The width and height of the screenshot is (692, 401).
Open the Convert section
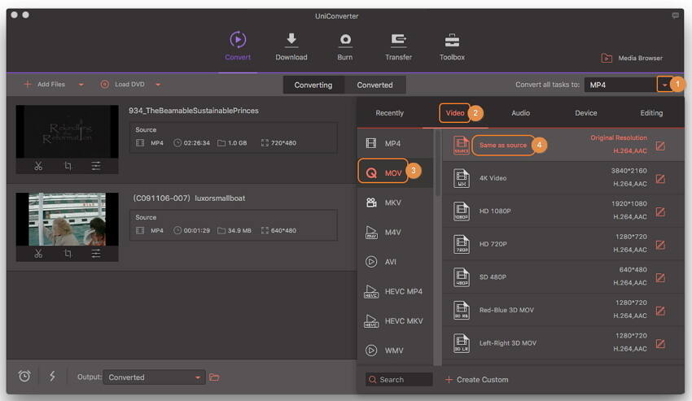(x=238, y=46)
